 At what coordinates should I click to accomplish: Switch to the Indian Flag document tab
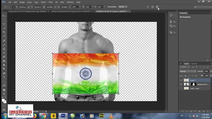(71, 11)
